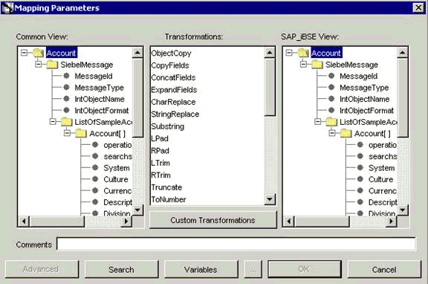
Task: Click Account folder icon in Common View
Action: pyautogui.click(x=39, y=53)
